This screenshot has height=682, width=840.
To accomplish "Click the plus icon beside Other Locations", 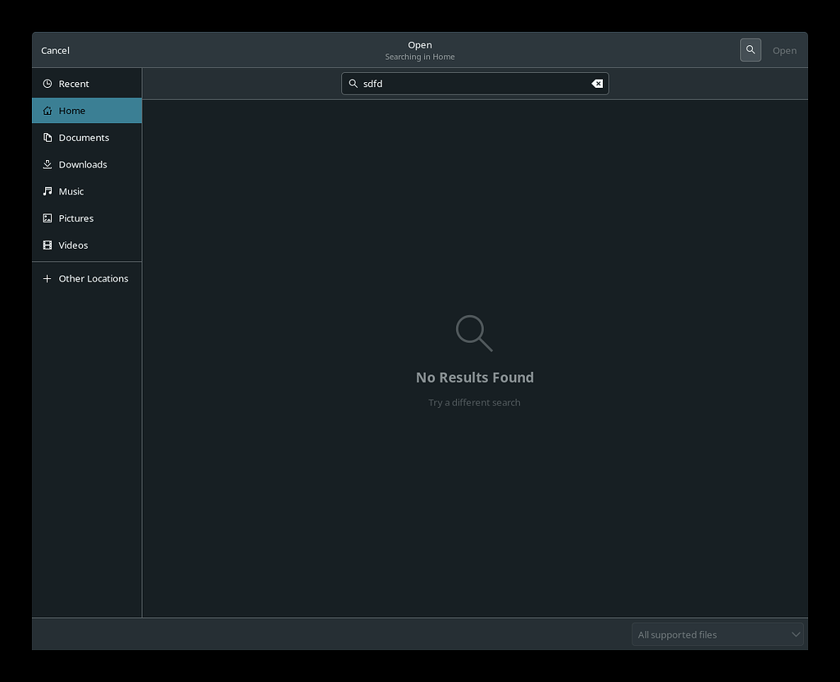I will (48, 278).
